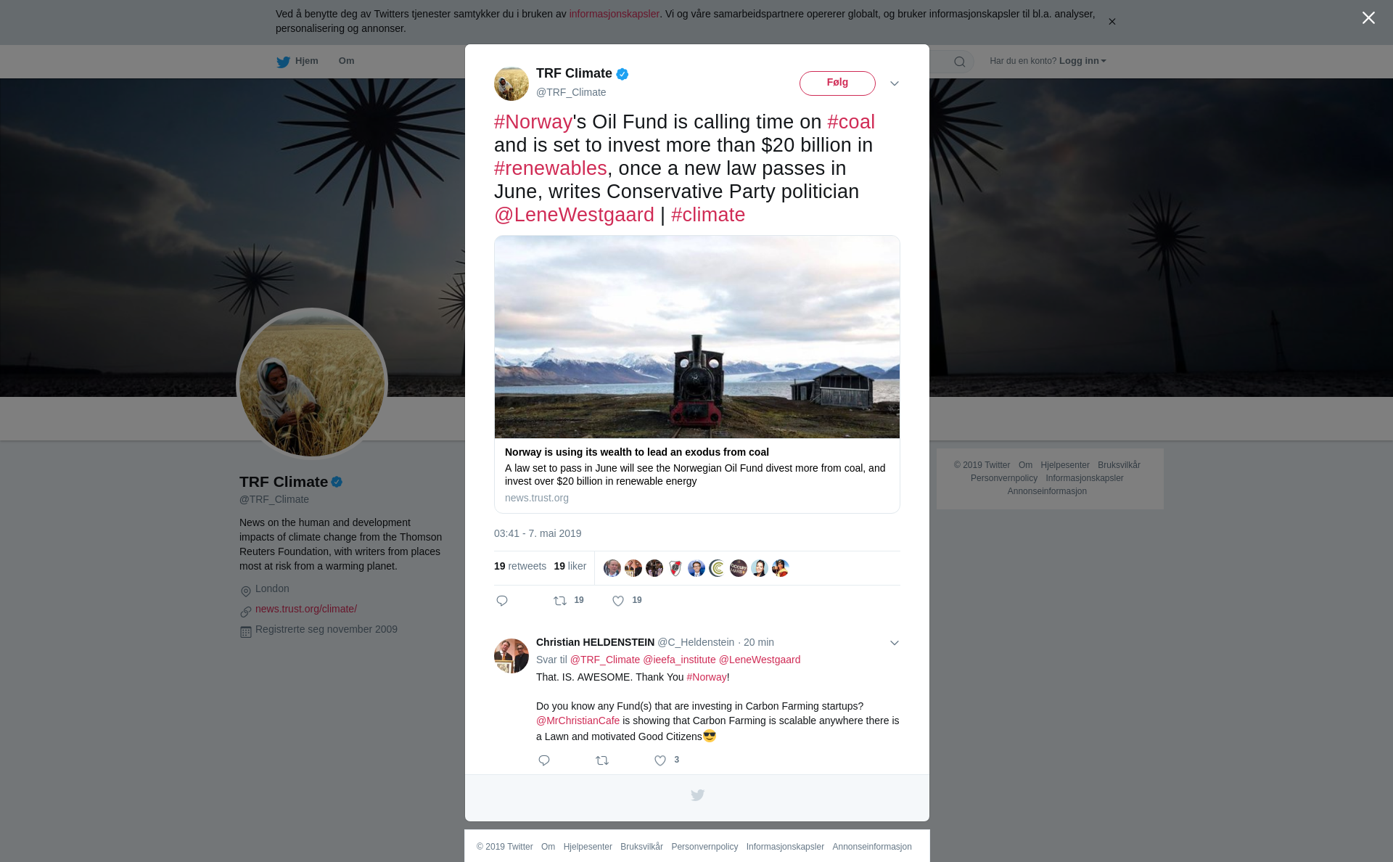This screenshot has height=862, width=1393.
Task: Click the Twitter bird Hjem icon
Action: pyautogui.click(x=283, y=62)
